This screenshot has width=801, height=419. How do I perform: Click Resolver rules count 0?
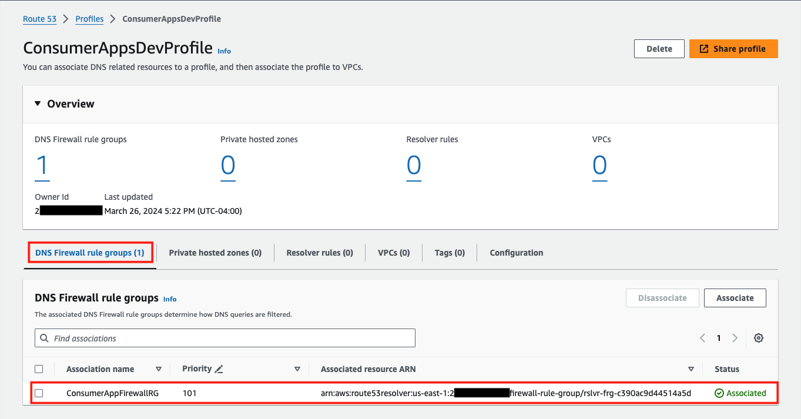click(x=414, y=166)
